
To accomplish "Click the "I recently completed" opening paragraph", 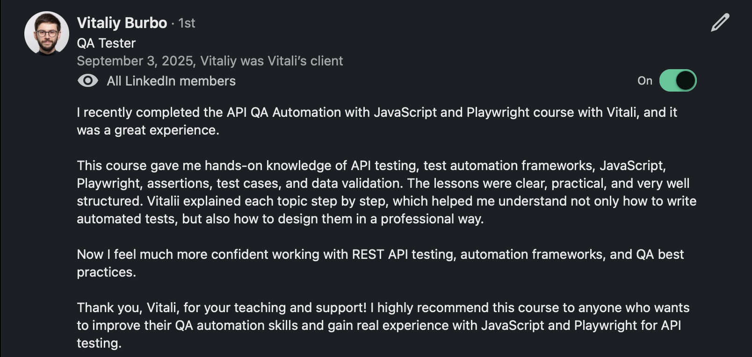I will [376, 113].
